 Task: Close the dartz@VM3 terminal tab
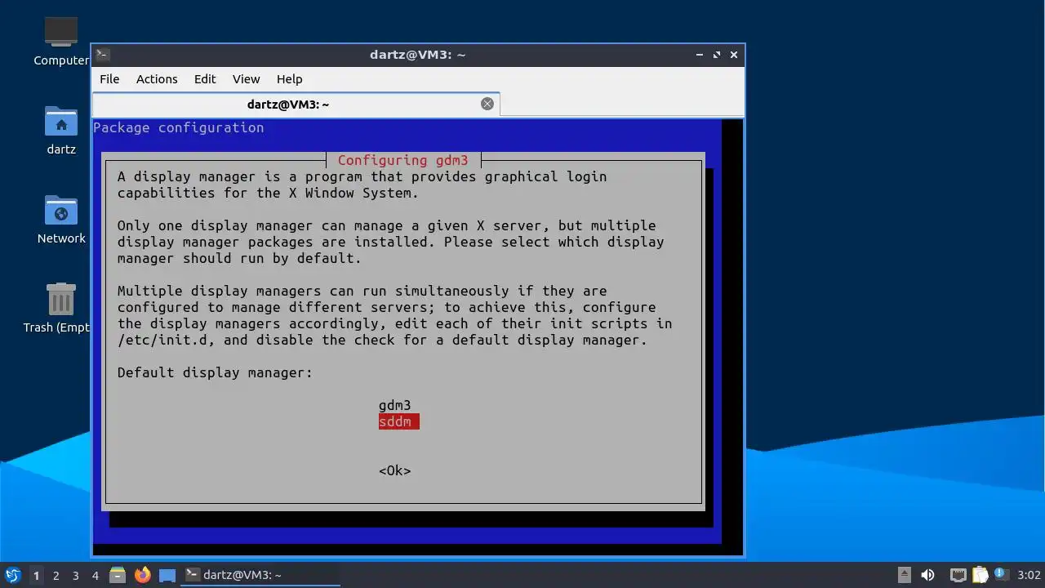[487, 104]
